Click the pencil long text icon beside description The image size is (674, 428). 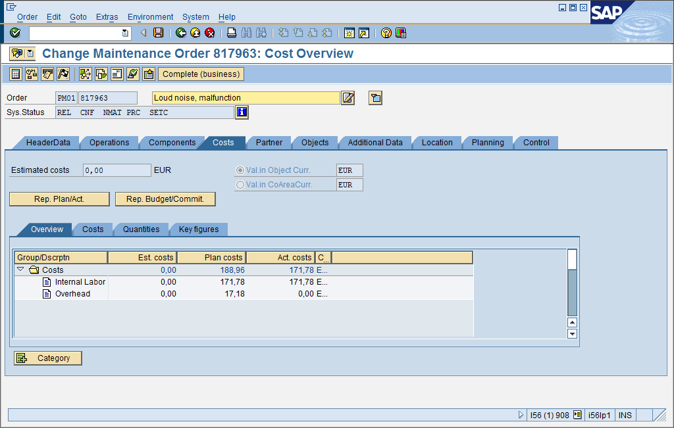click(348, 98)
